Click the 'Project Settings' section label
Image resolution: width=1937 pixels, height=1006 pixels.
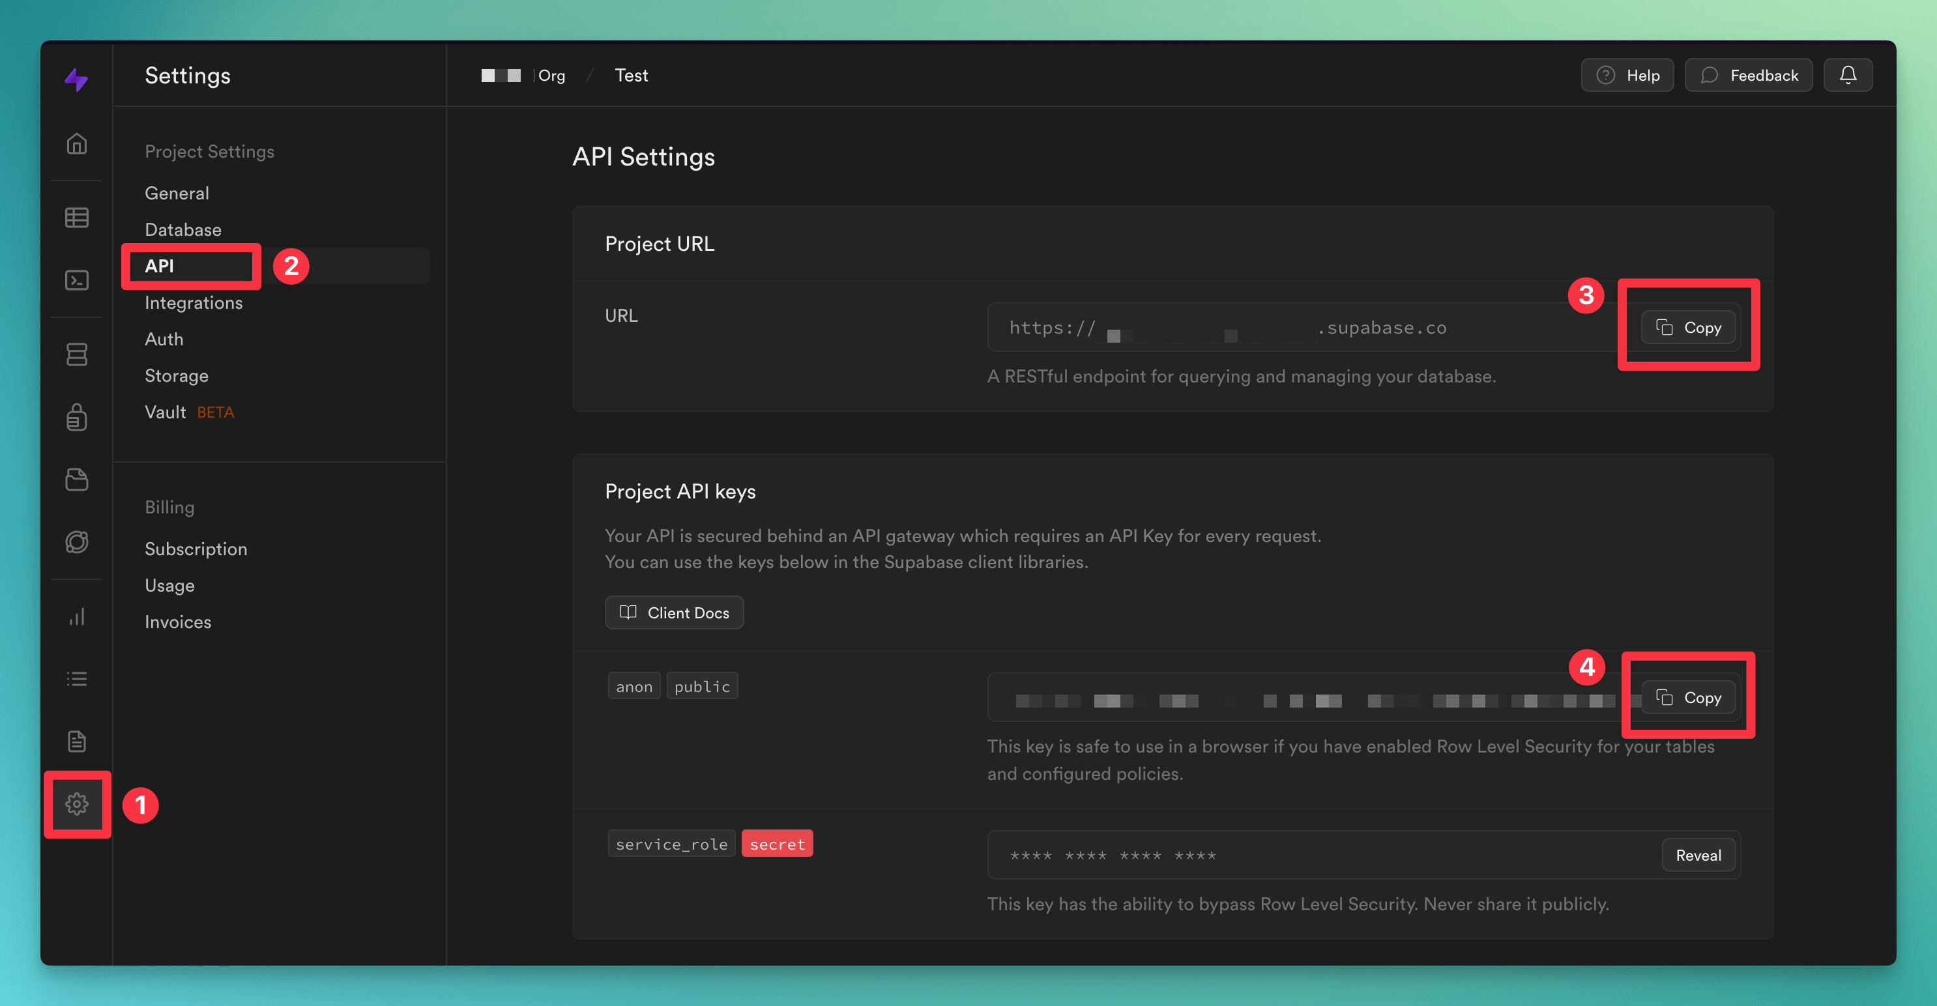209,151
